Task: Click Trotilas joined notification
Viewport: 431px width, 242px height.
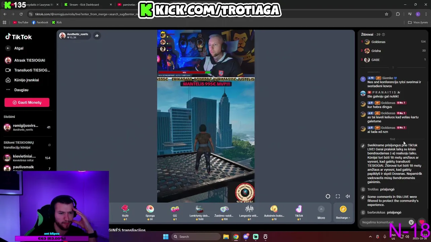Action: click(381, 190)
